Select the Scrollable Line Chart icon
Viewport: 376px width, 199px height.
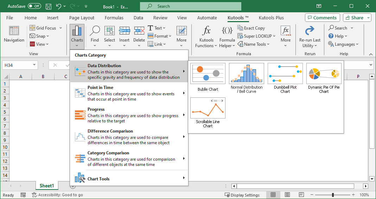coord(208,108)
